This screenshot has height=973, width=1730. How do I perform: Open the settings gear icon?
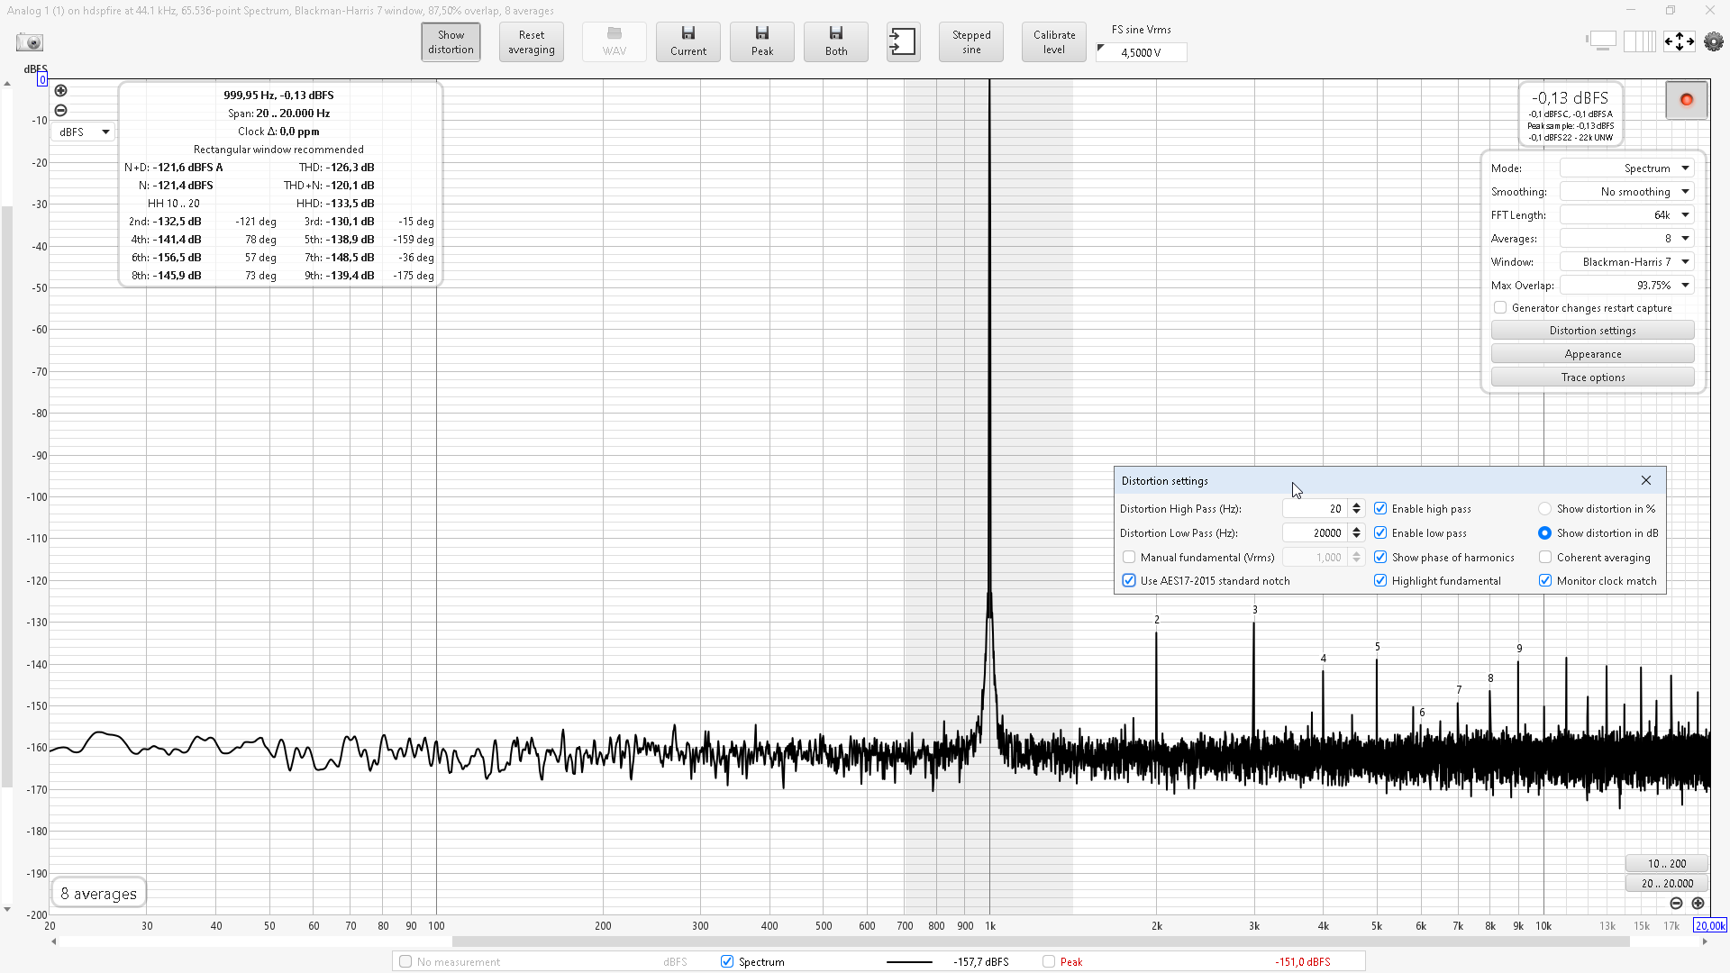[1714, 41]
